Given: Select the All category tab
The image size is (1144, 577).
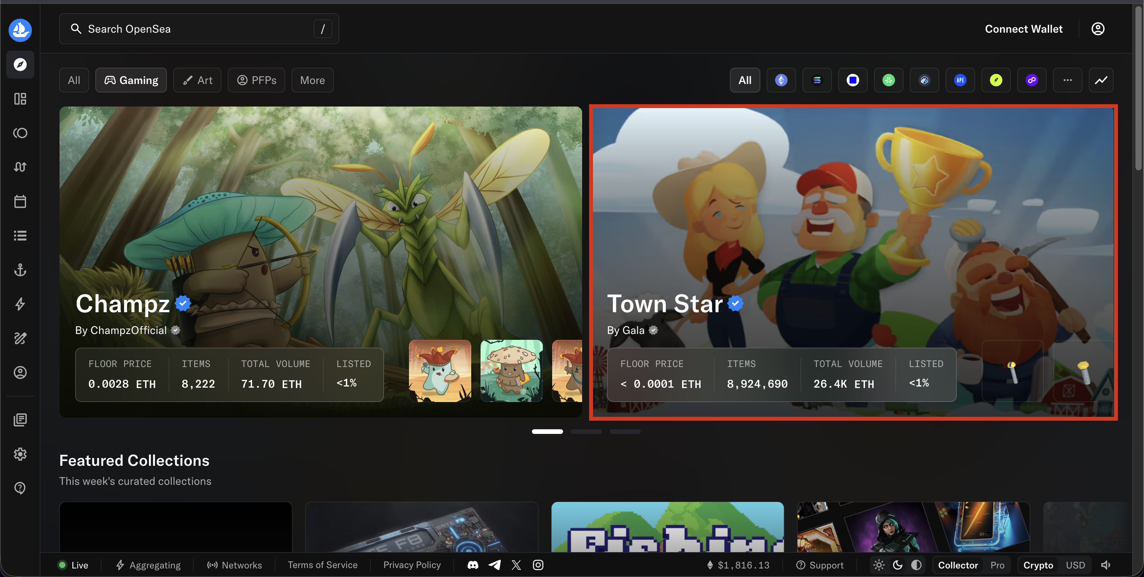Looking at the screenshot, I should (x=74, y=80).
